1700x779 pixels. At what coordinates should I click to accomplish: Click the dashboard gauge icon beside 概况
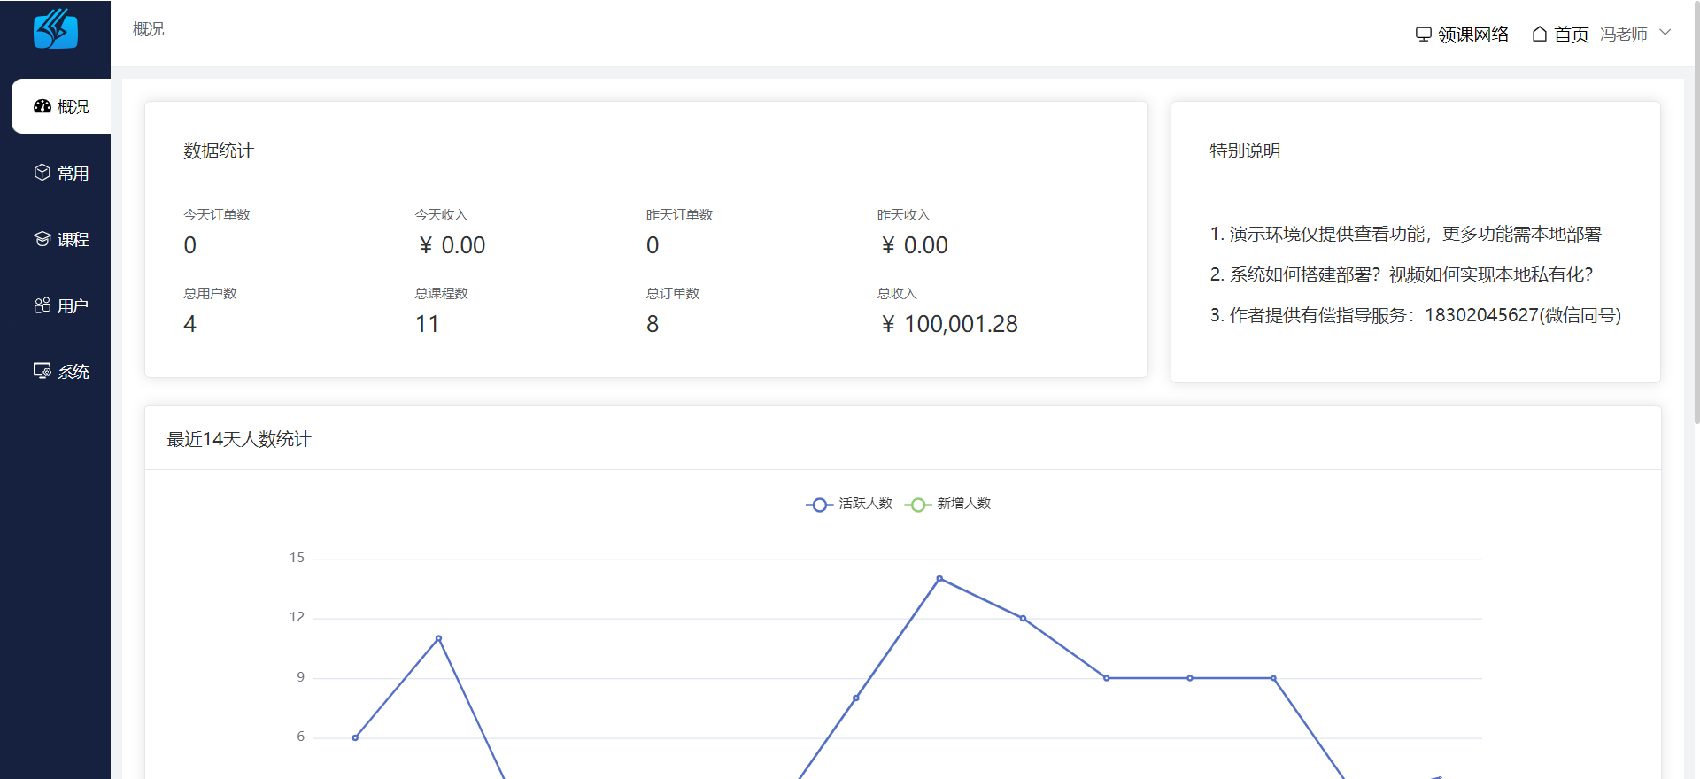coord(42,106)
